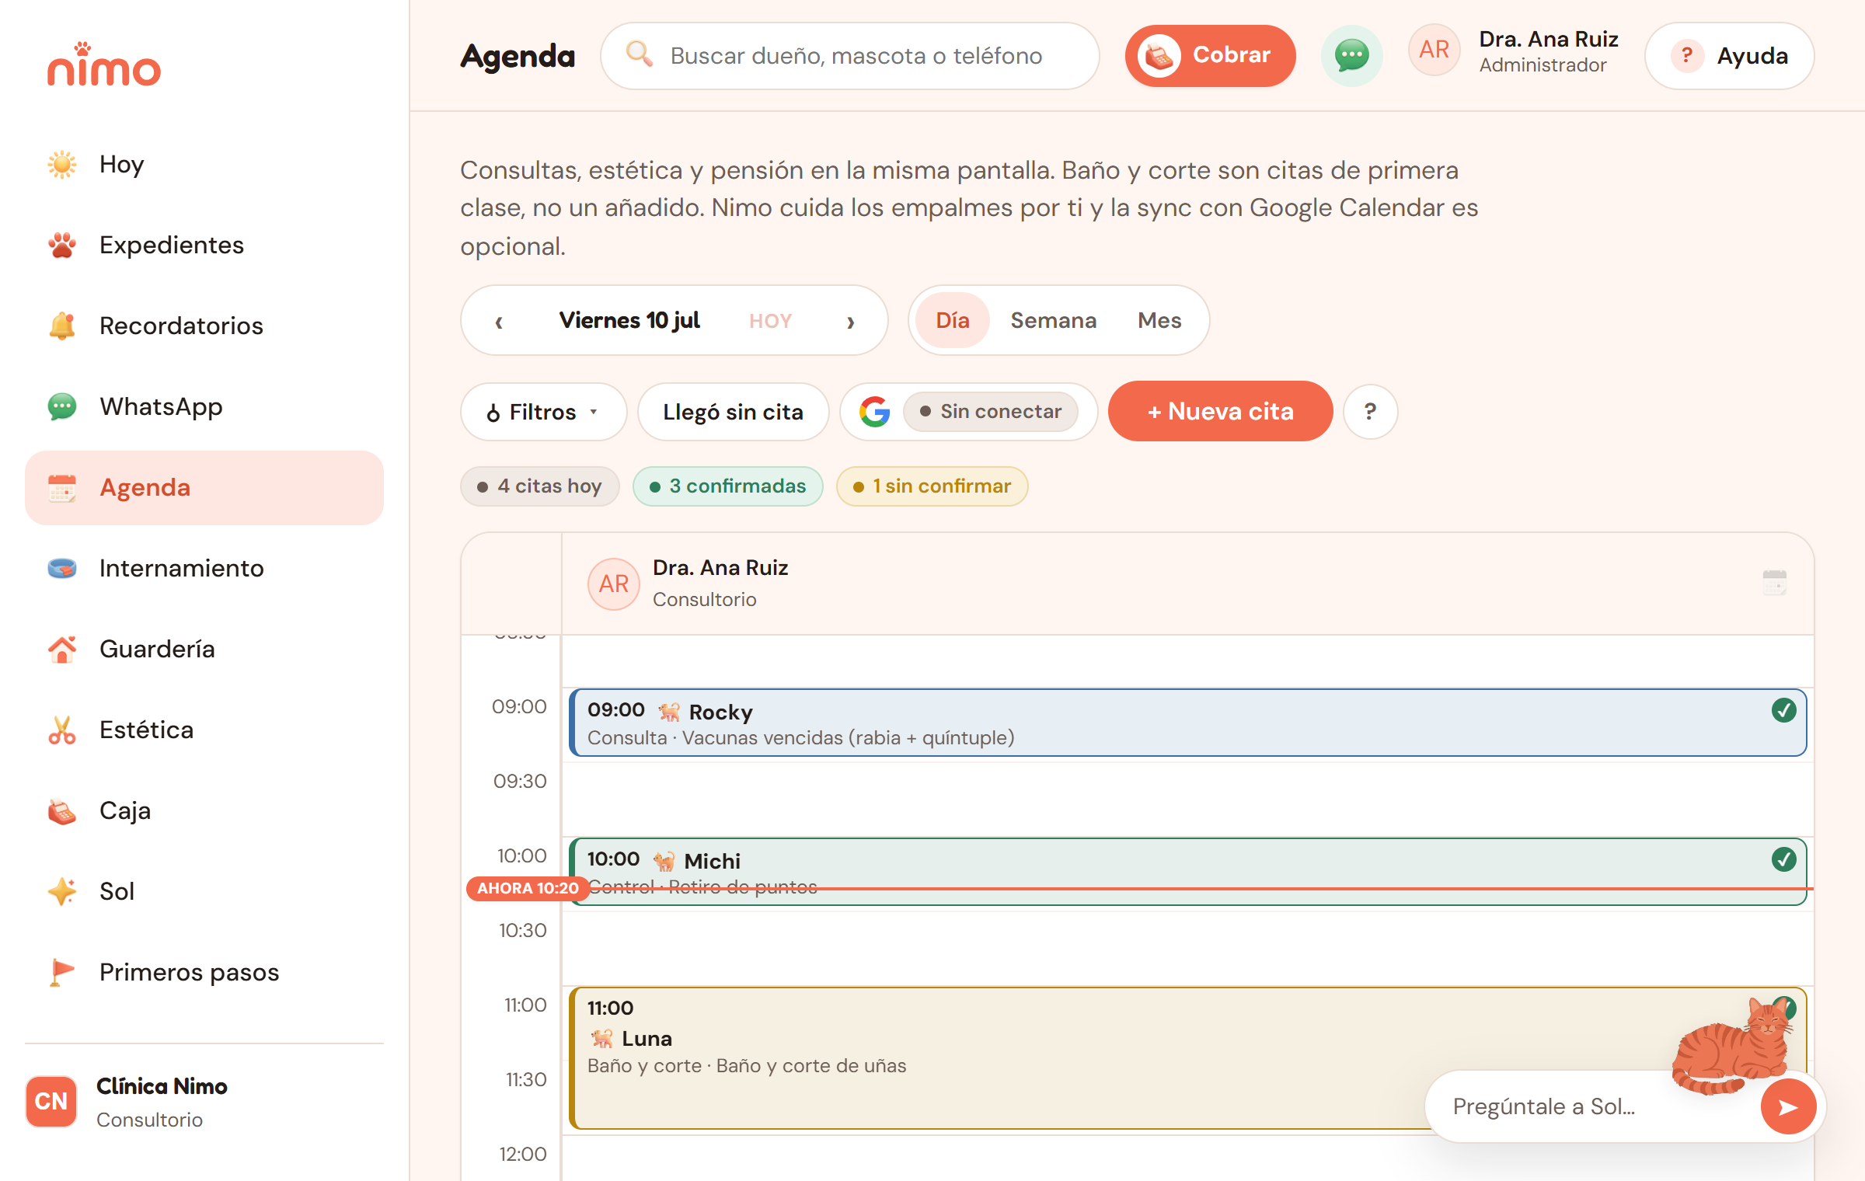Open Dra. Ana Ruiz Administrador user menu
The width and height of the screenshot is (1865, 1181).
coord(1515,51)
